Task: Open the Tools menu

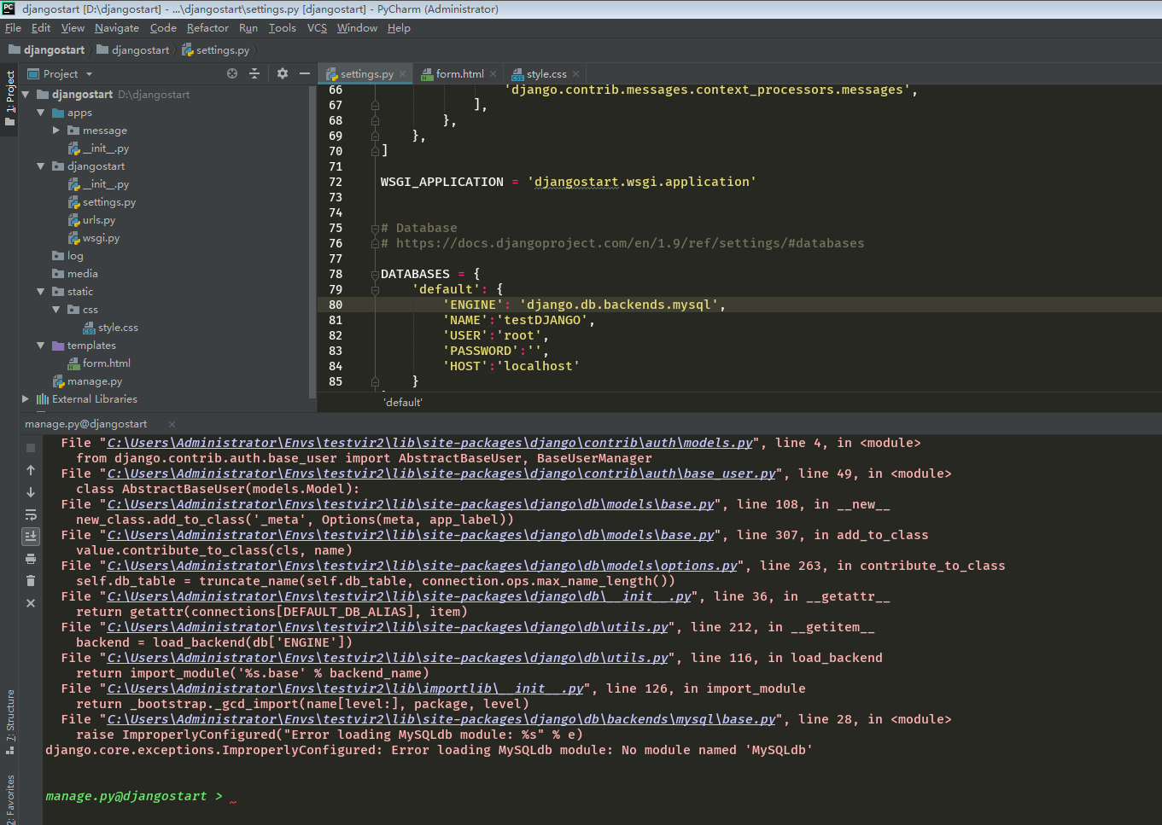Action: tap(282, 28)
